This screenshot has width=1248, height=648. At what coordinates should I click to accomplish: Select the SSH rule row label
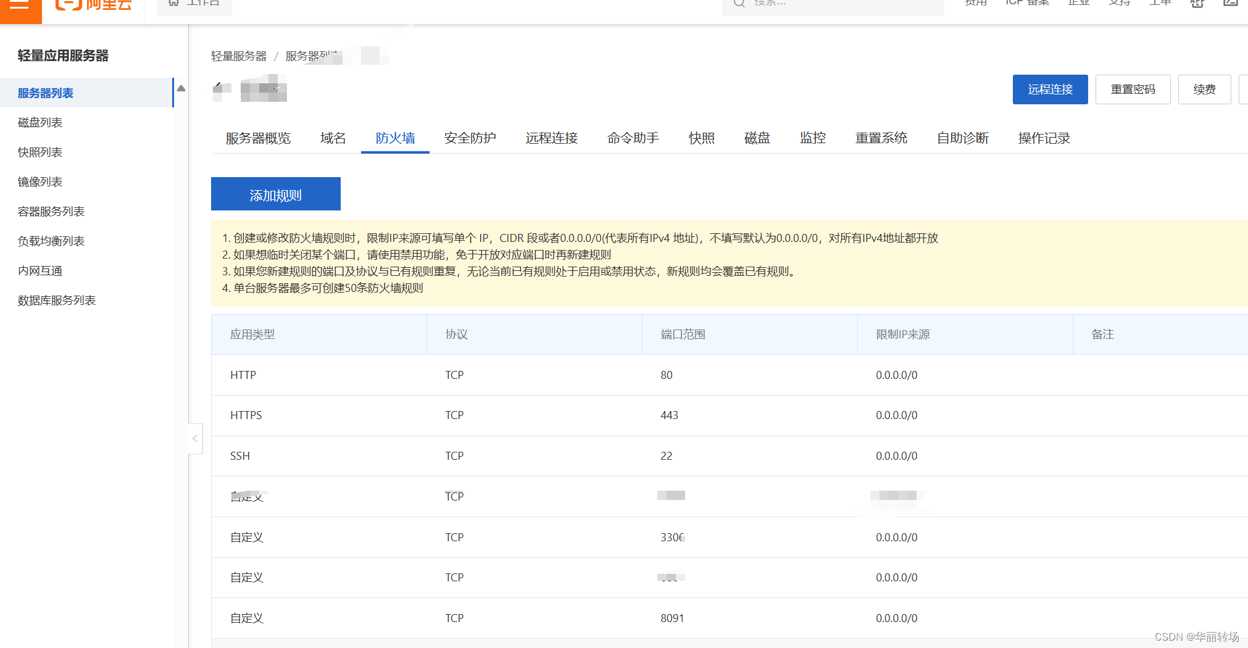(x=240, y=456)
